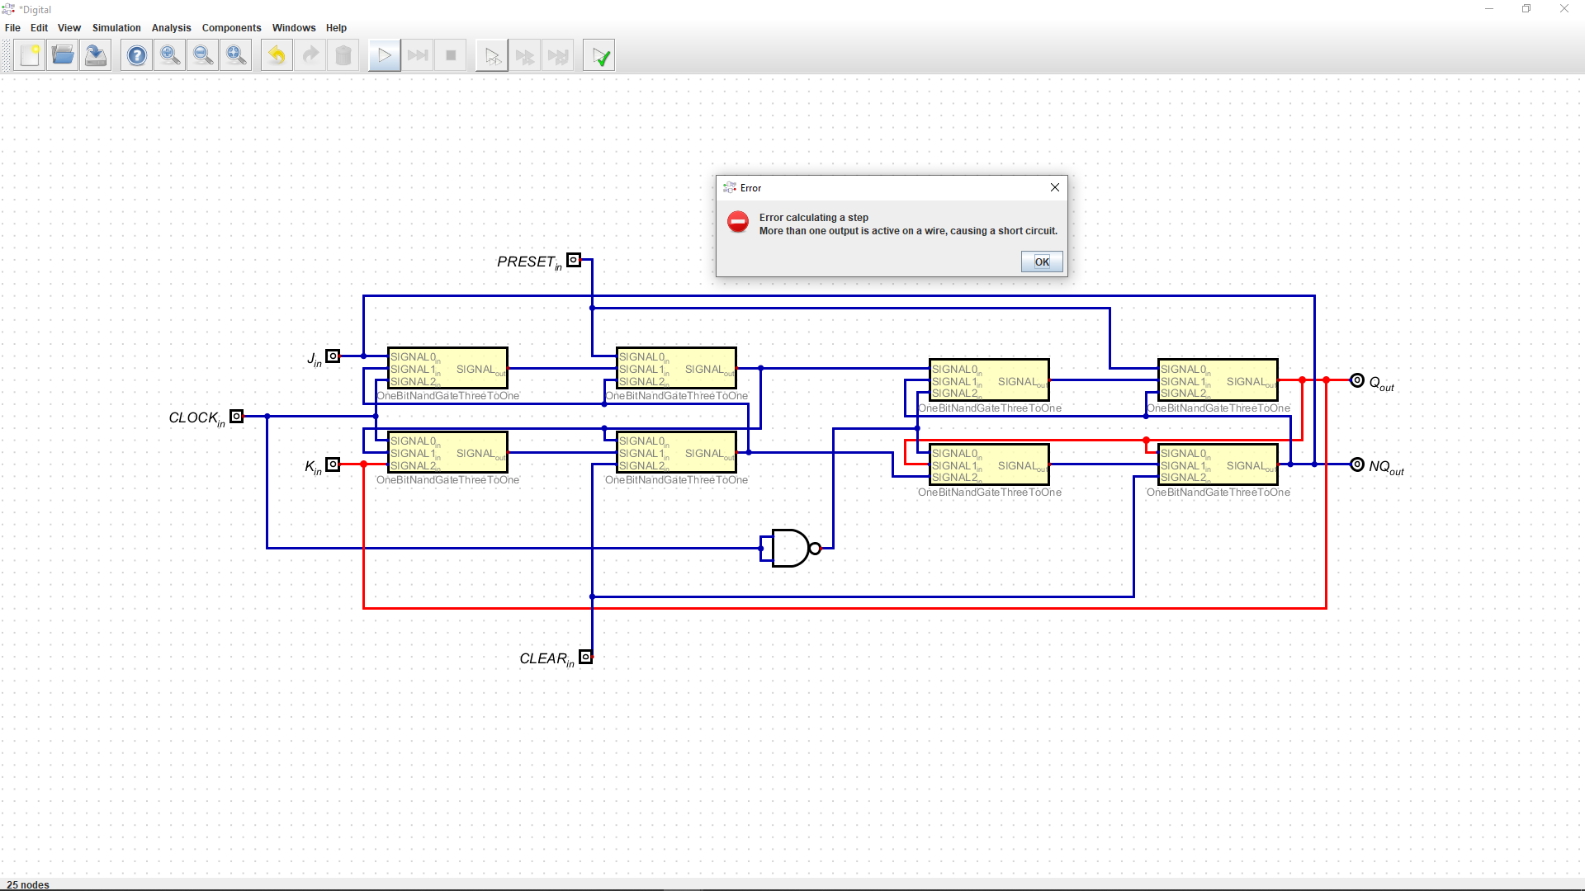Run the circuit test cases
Viewport: 1585px width, 891px height.
click(x=599, y=54)
